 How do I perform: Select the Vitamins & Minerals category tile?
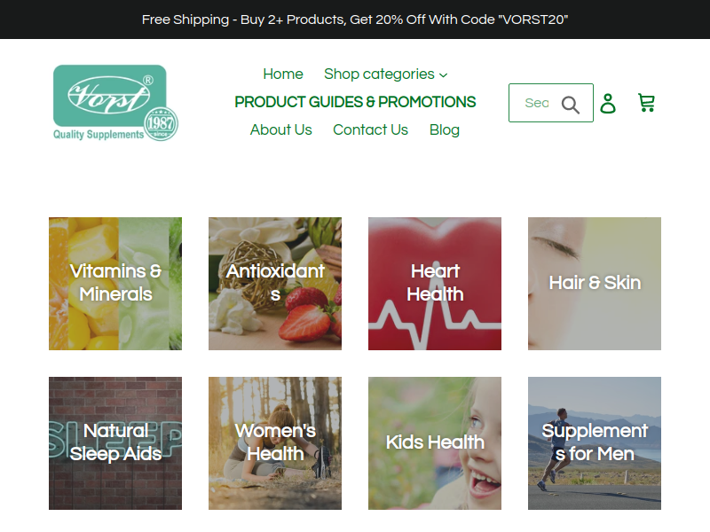[115, 284]
